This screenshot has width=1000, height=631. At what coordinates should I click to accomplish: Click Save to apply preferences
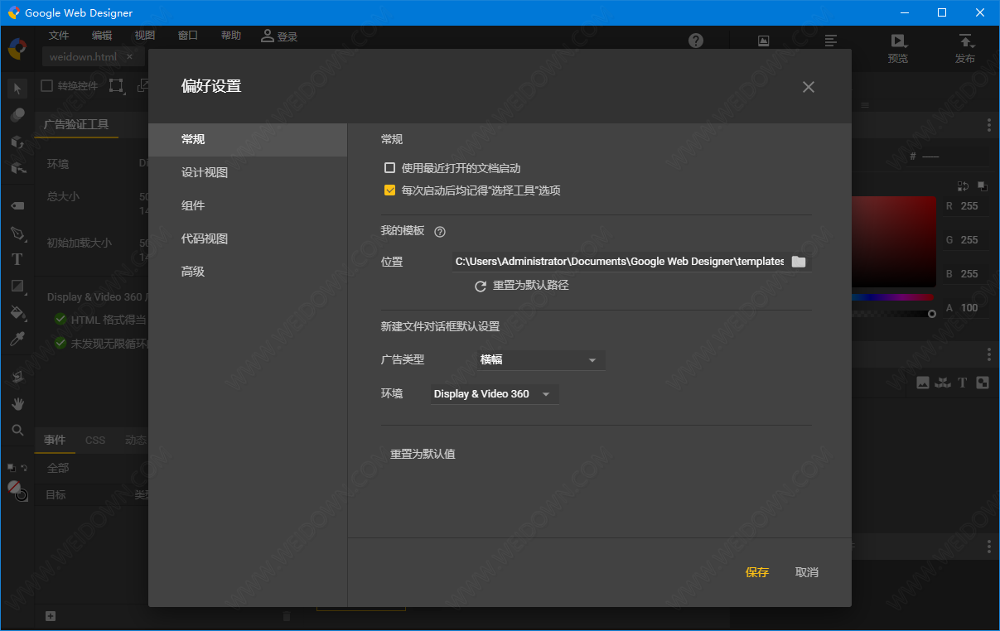point(757,572)
